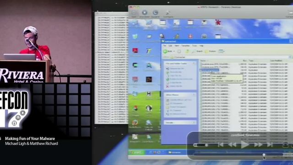Viewport: 293px width, 165px height.
Task: Open Parallels Configure tools icon
Action: tap(168, 13)
